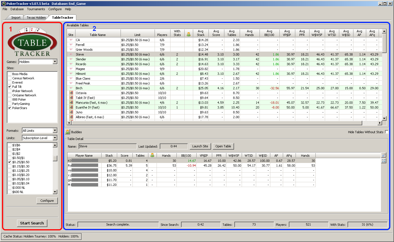Uncheck the PokerStars site

(10, 108)
